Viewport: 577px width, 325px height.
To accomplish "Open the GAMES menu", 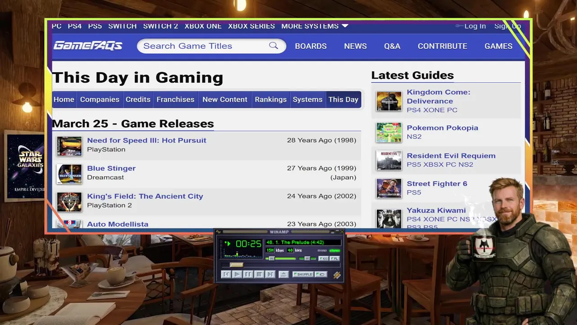I will pyautogui.click(x=498, y=46).
